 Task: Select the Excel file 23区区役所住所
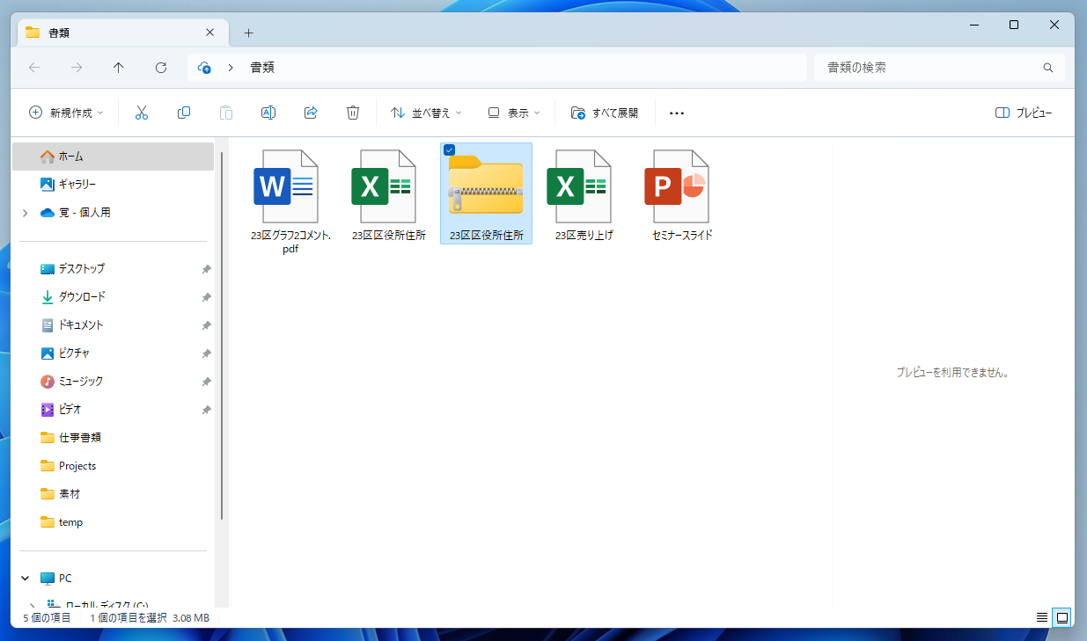(x=388, y=195)
